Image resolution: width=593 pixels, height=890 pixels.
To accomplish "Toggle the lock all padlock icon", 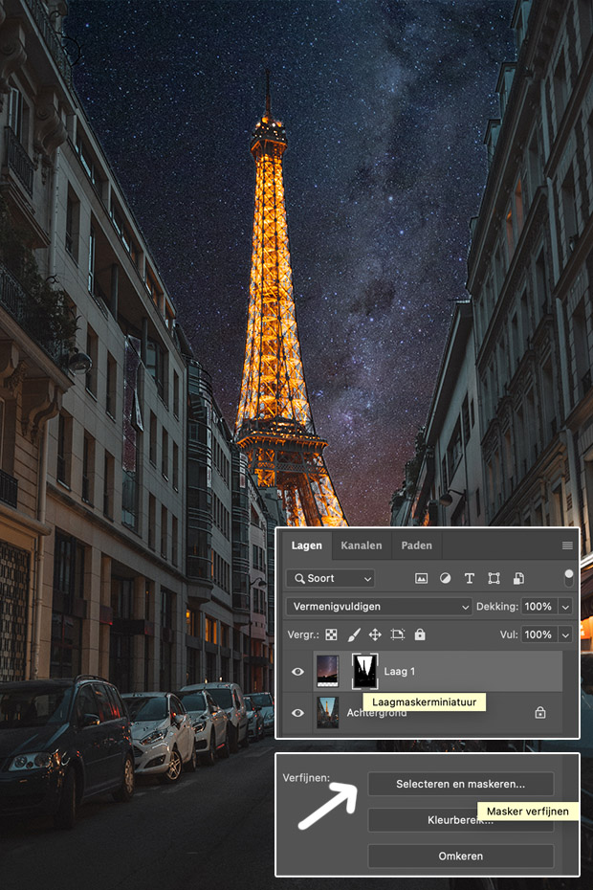I will 419,634.
